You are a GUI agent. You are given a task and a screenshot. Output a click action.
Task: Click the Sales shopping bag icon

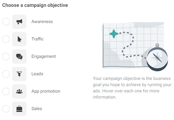coord(19,109)
